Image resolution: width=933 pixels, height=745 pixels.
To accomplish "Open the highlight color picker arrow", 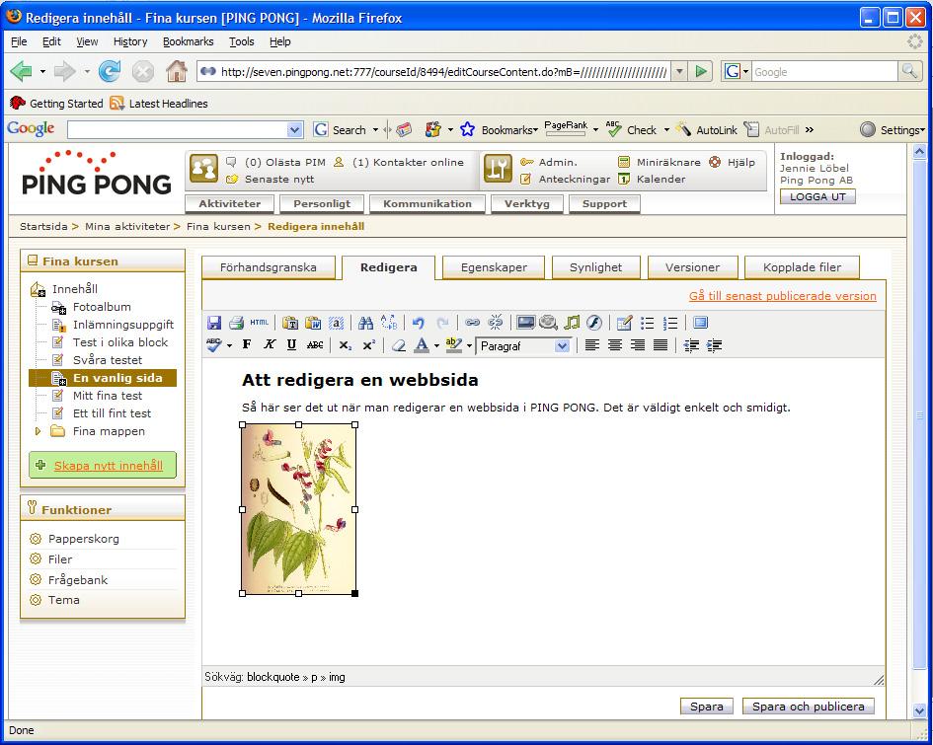I will coord(470,345).
